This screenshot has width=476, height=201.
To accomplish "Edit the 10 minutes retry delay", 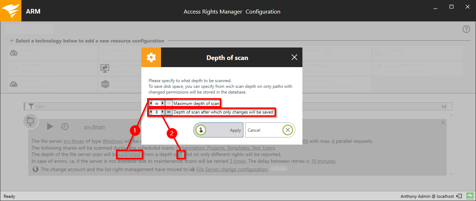I will [323, 161].
